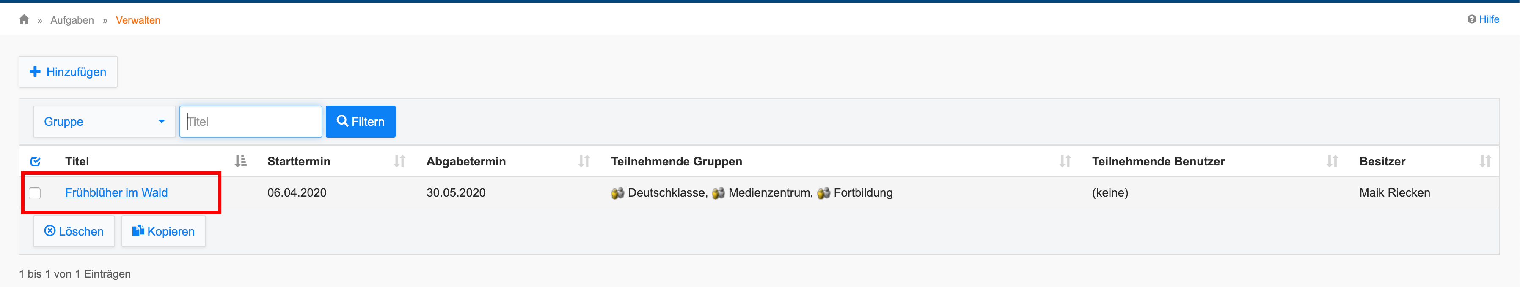Viewport: 1520px width, 287px height.
Task: Sort by Teilnehmende Benutzer sort icon
Action: [x=1332, y=161]
